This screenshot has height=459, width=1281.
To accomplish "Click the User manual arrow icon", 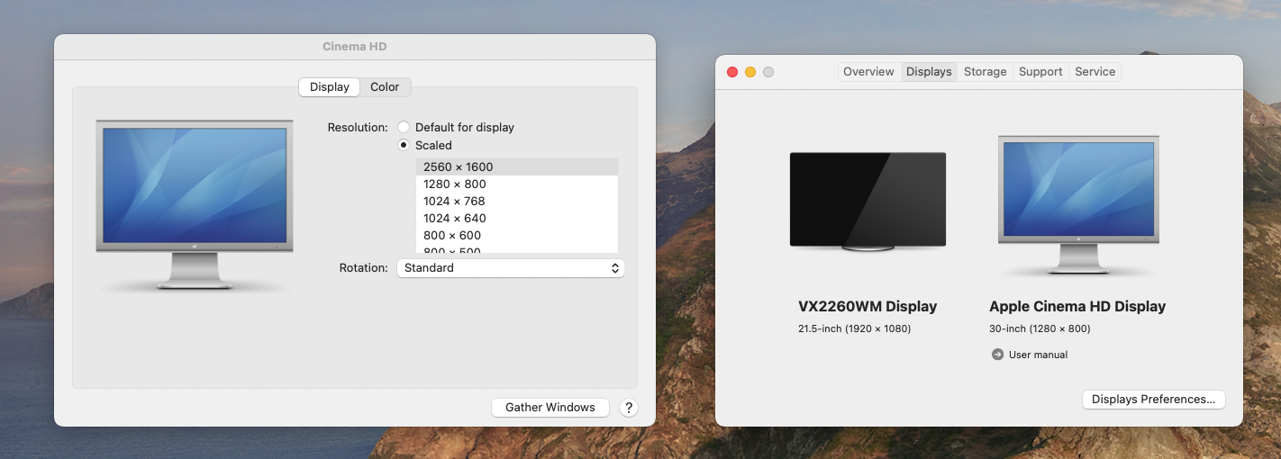I will click(997, 355).
